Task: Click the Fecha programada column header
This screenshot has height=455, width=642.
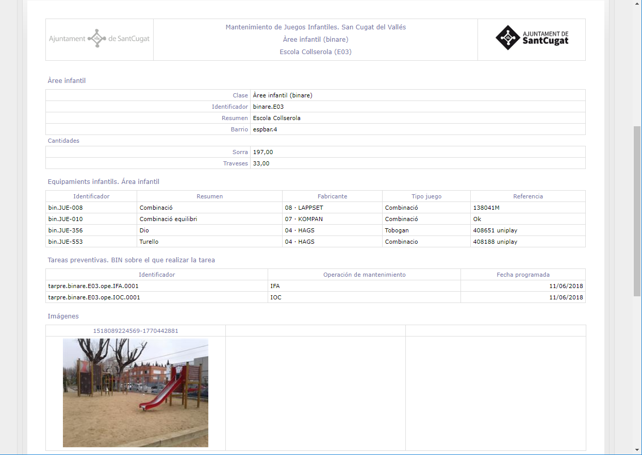Action: tap(523, 275)
